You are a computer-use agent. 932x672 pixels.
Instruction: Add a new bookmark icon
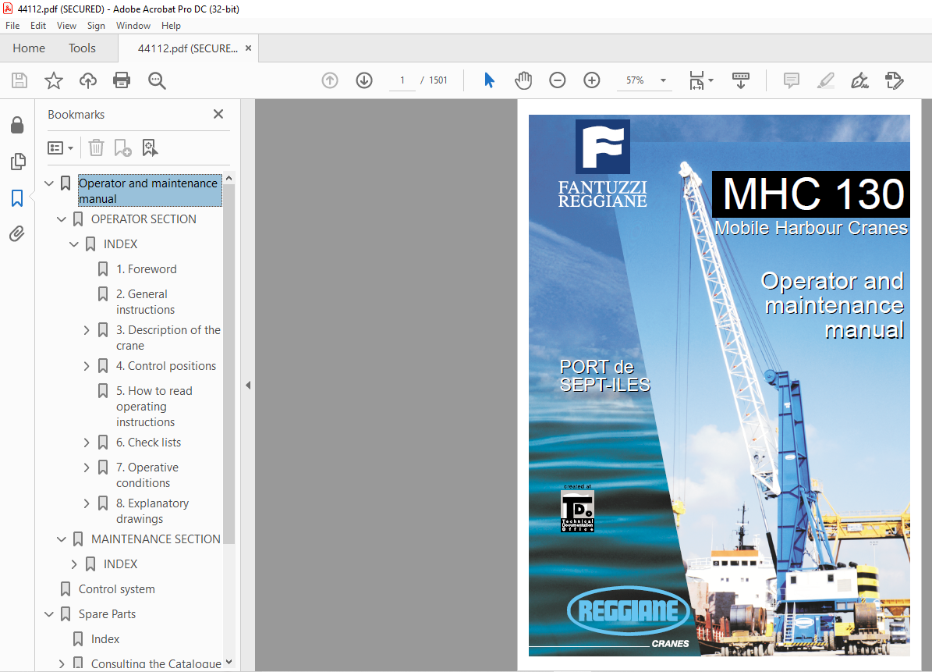122,148
